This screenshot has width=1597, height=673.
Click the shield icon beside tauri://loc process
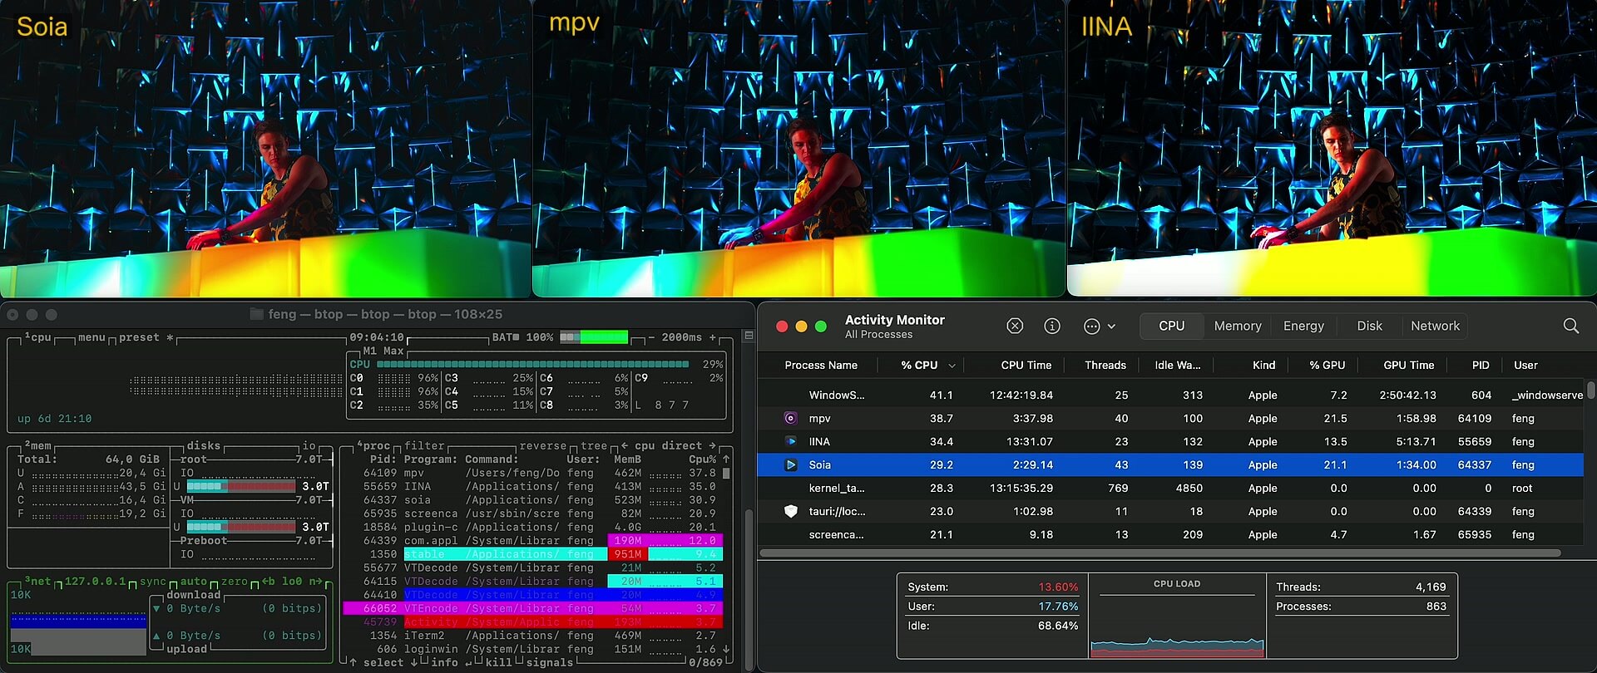[x=791, y=512]
